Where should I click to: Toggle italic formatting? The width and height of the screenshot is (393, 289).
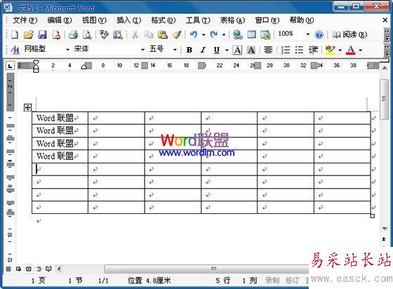click(x=203, y=50)
